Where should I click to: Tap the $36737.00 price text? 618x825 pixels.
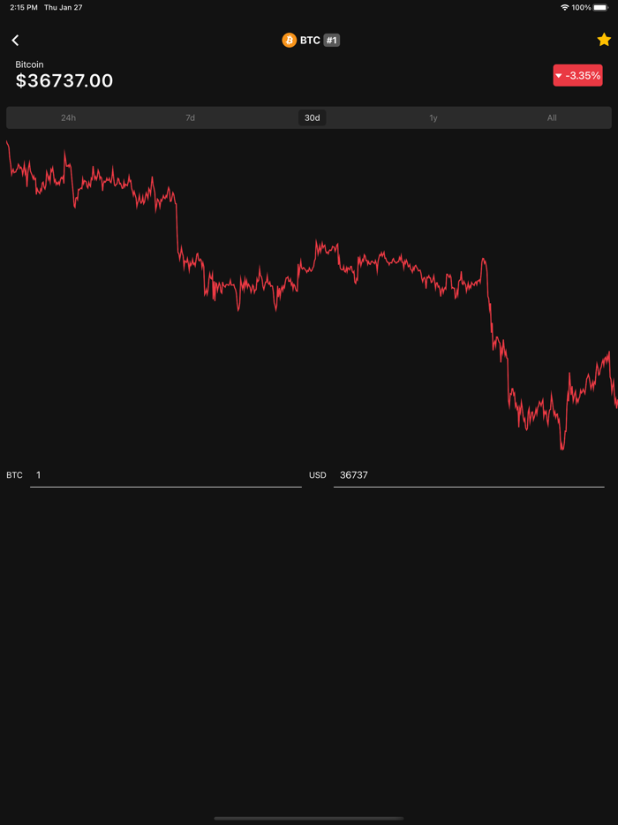coord(64,81)
